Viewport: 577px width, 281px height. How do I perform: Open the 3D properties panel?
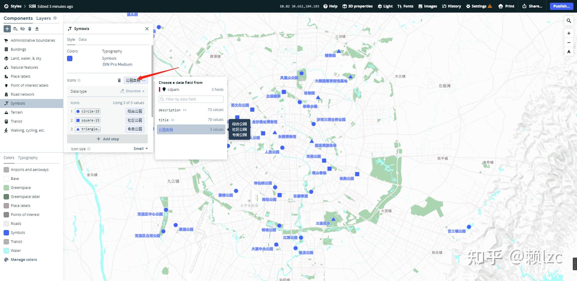357,6
